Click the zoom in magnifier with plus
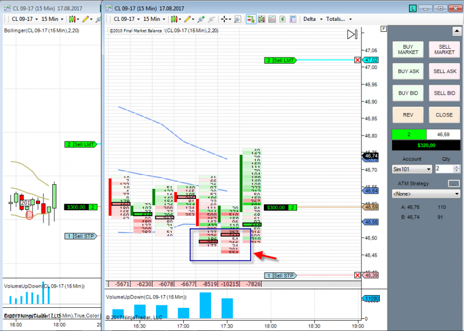 (201, 19)
